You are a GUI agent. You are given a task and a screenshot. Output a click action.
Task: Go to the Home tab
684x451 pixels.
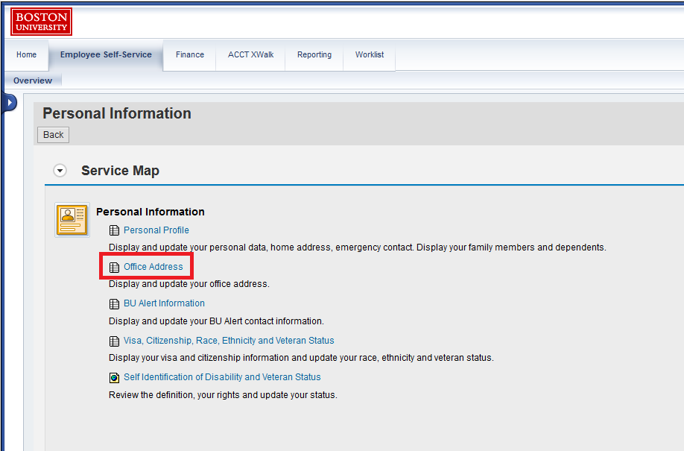[26, 54]
